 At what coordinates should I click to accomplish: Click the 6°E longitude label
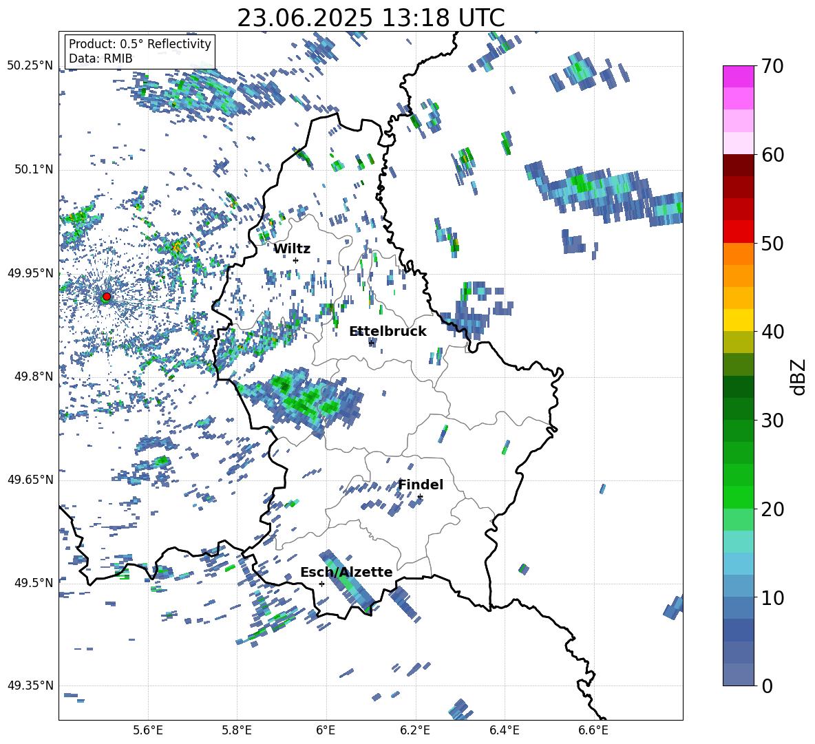click(326, 730)
